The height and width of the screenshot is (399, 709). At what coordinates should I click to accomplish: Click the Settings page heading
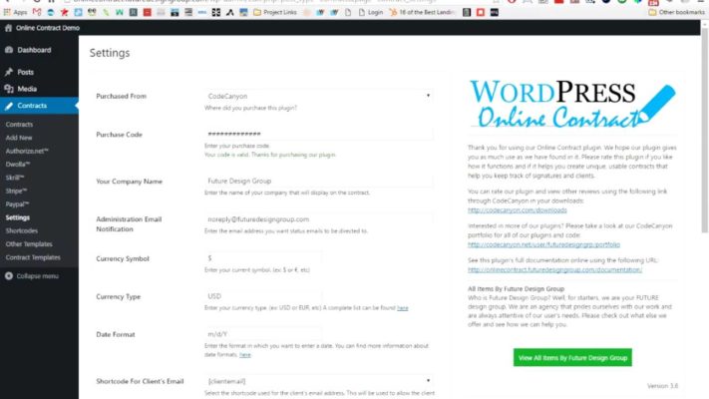tap(110, 53)
